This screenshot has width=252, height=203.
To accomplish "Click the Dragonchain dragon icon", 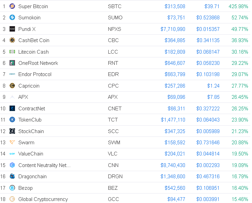I will [x=12, y=177].
